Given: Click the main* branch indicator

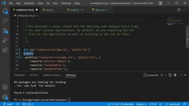Looking at the screenshot, I should [8, 104].
